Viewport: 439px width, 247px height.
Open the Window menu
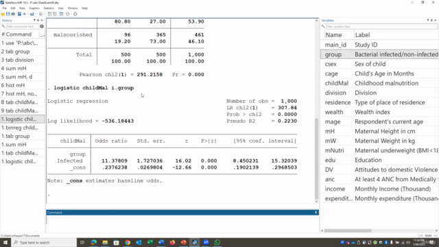[x=73, y=8]
